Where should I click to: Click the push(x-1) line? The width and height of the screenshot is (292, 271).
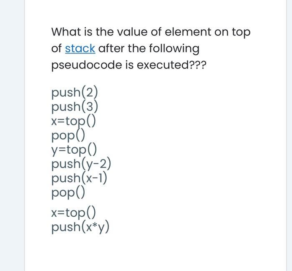(x=79, y=178)
